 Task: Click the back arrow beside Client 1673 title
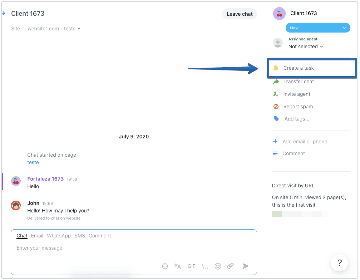3,13
